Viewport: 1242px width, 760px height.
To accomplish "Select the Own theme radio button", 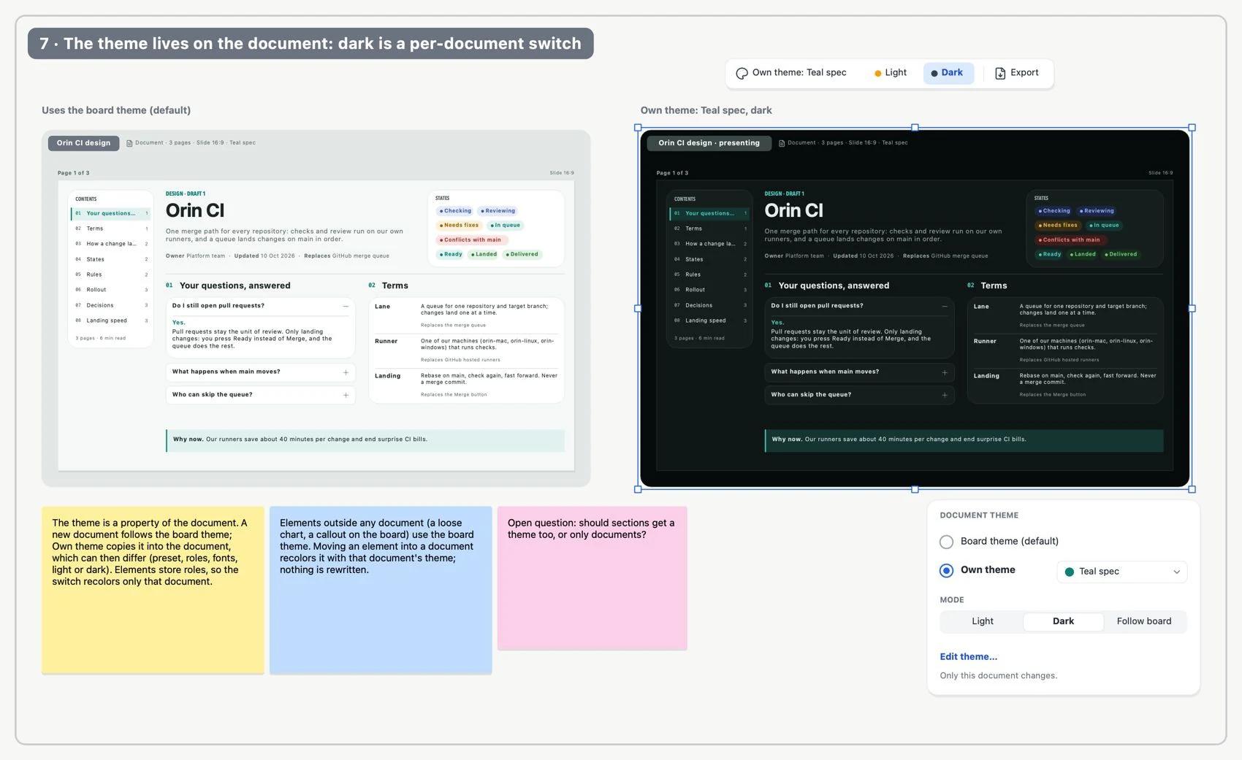I will pyautogui.click(x=946, y=570).
